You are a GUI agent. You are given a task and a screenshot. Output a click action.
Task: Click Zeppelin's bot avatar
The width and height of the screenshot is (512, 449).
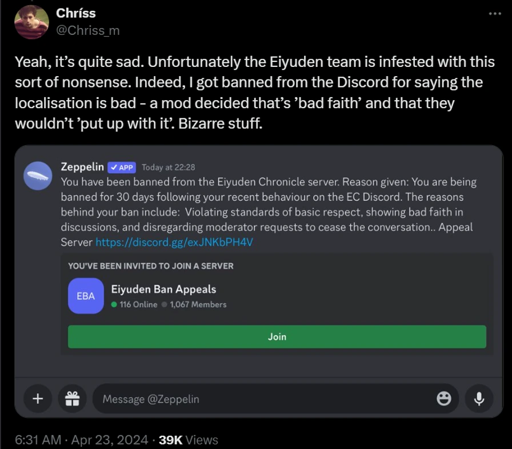39,175
